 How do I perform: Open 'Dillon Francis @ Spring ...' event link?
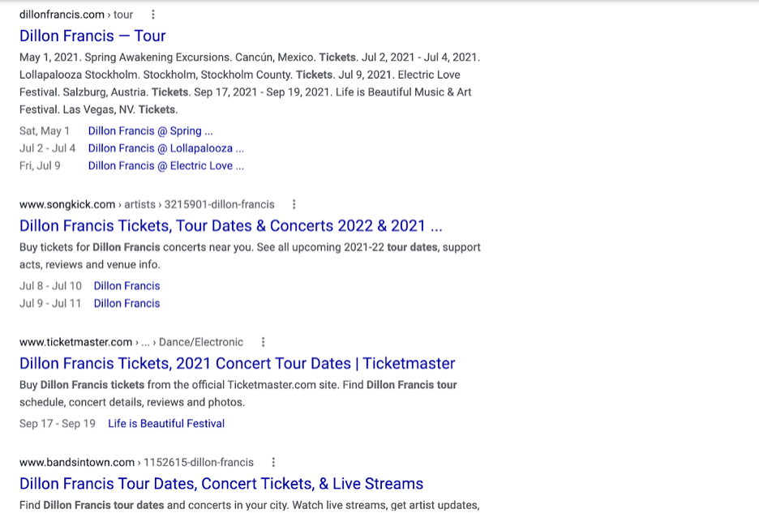pyautogui.click(x=150, y=131)
